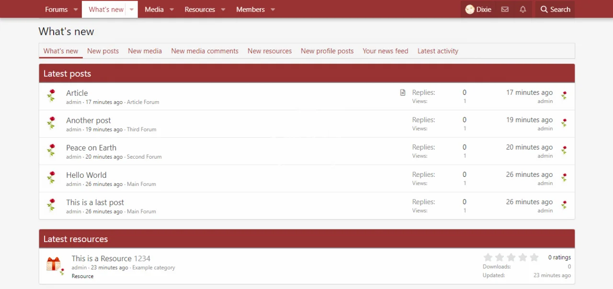This screenshot has width=613, height=289.
Task: Click Dixie's avatar in the navbar
Action: tap(470, 10)
